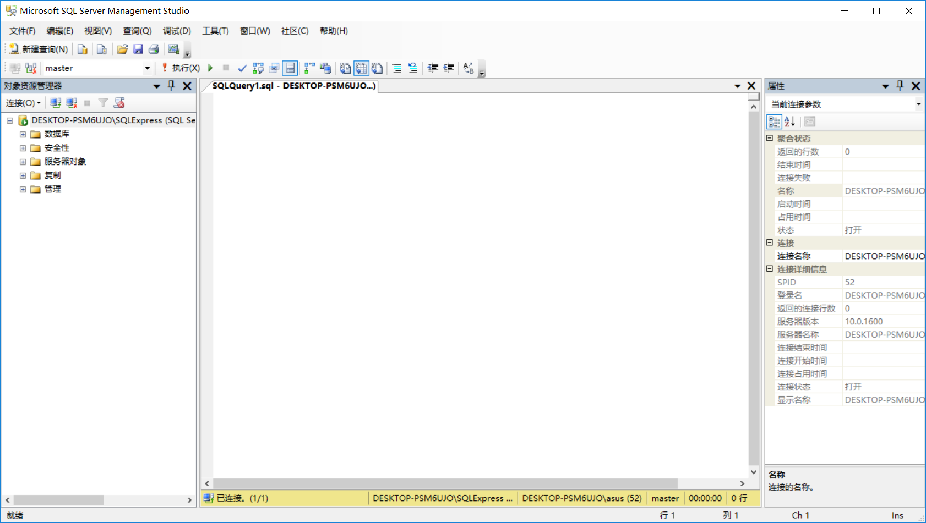Switch output to Results to Text
Viewport: 926px width, 523px height.
[345, 68]
